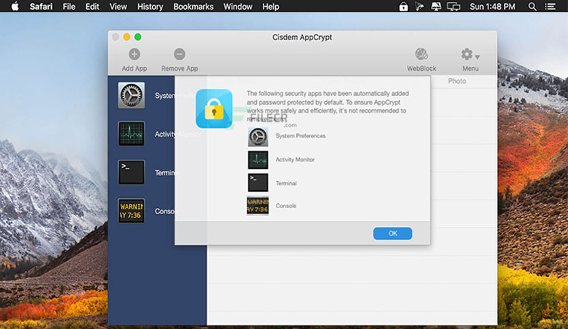The height and width of the screenshot is (329, 568).
Task: Click the Remove App minus icon
Action: point(179,54)
